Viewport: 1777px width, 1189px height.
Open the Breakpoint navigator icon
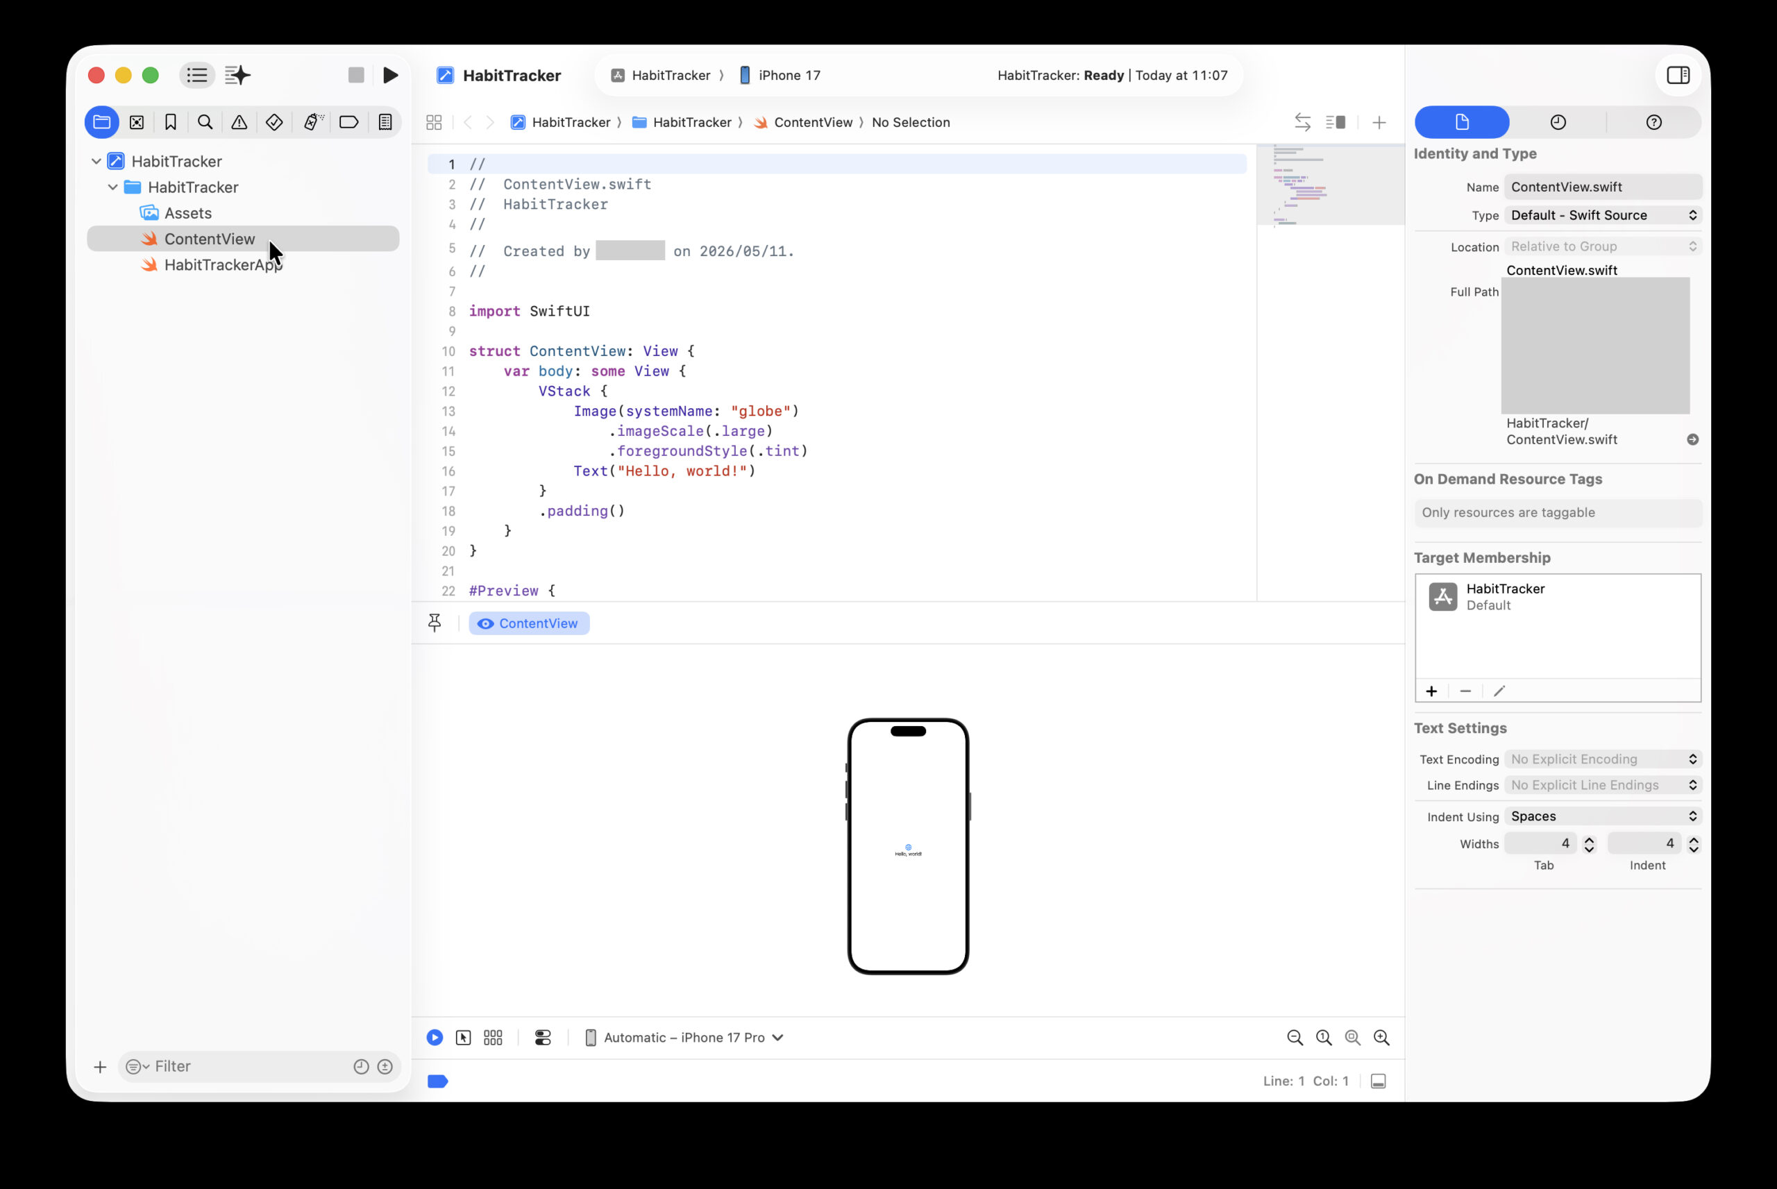[x=348, y=122]
